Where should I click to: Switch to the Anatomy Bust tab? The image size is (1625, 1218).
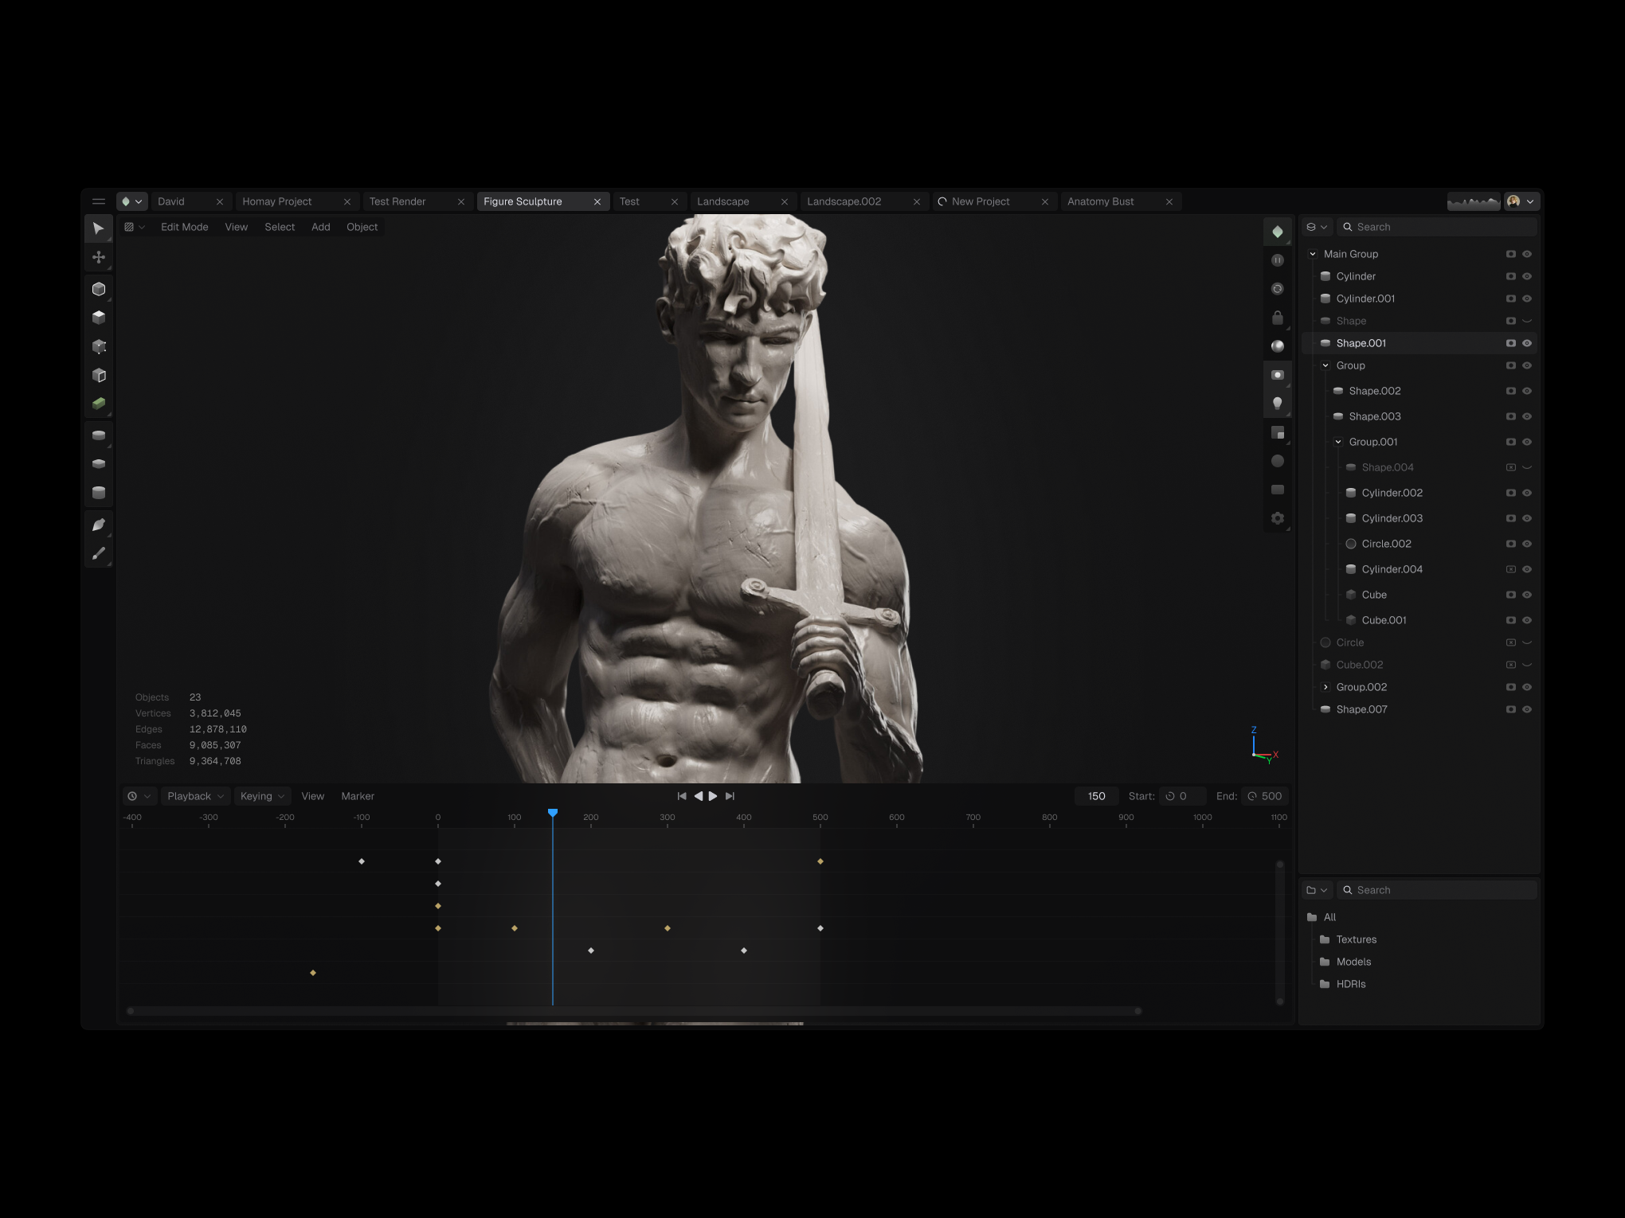coord(1100,201)
